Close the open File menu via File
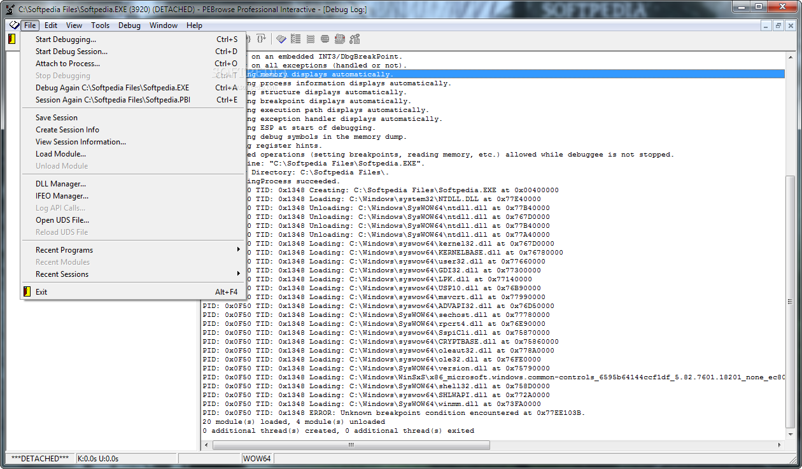This screenshot has height=469, width=802. [x=30, y=25]
